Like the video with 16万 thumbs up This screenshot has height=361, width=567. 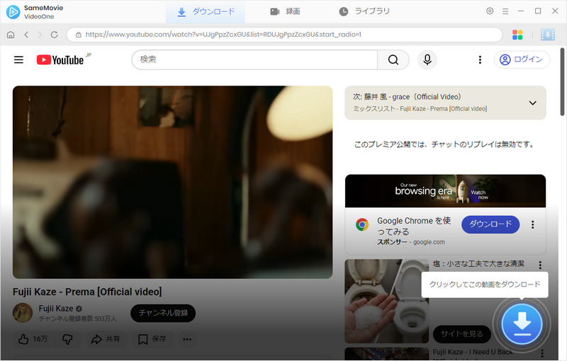[x=33, y=339]
